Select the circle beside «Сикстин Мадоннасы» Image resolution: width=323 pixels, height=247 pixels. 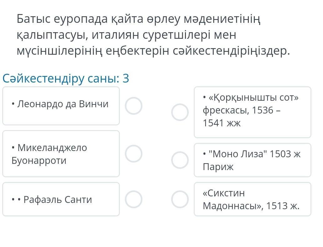click(x=180, y=199)
